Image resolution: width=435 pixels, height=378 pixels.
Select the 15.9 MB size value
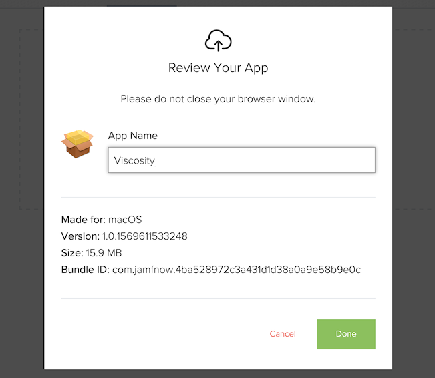[x=104, y=253]
